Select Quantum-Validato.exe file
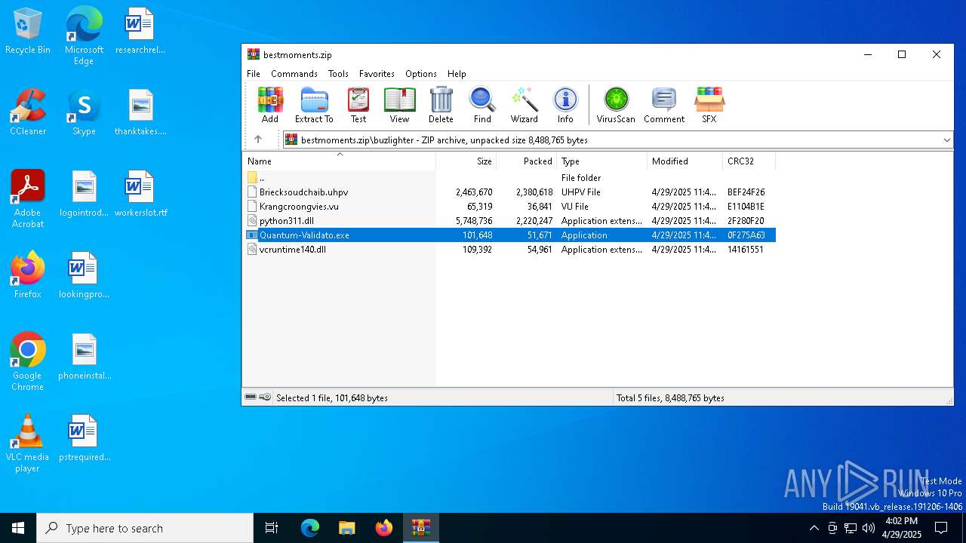The height and width of the screenshot is (543, 966). coord(509,235)
